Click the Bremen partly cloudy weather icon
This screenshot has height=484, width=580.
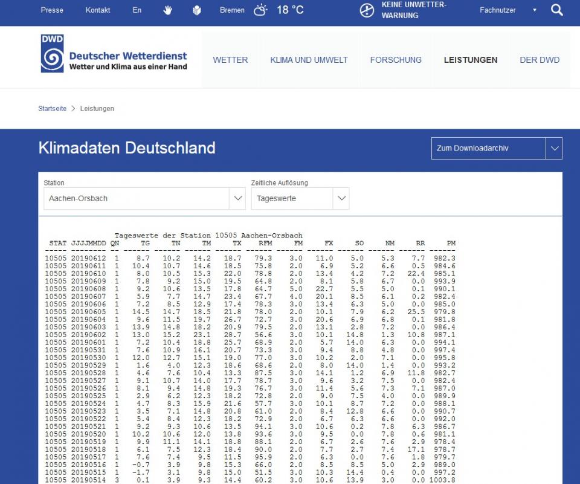(x=260, y=10)
